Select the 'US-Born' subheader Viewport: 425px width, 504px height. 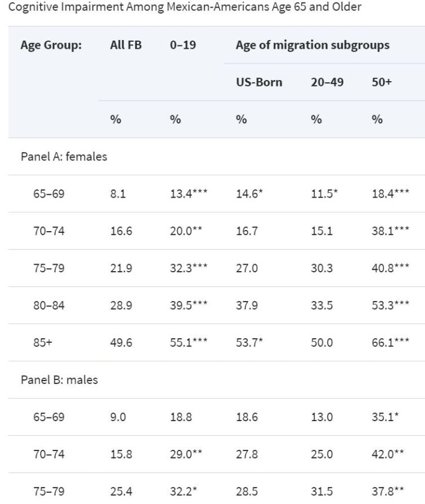[x=259, y=82]
